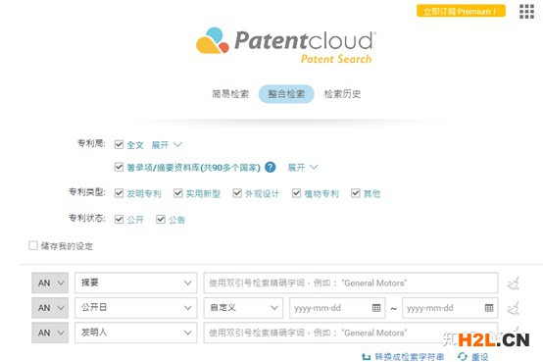Uncheck the 全文 checkbox
Viewport: 543px width, 362px height.
coord(119,144)
